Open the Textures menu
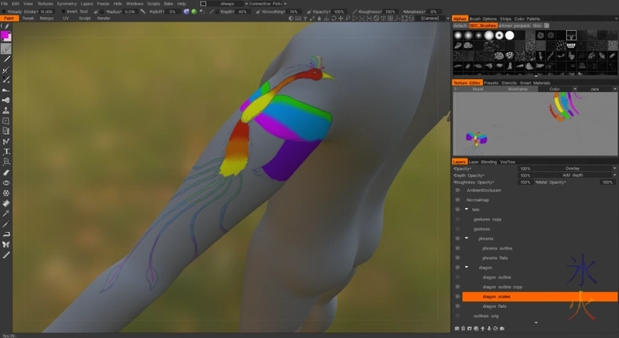 (x=45, y=4)
